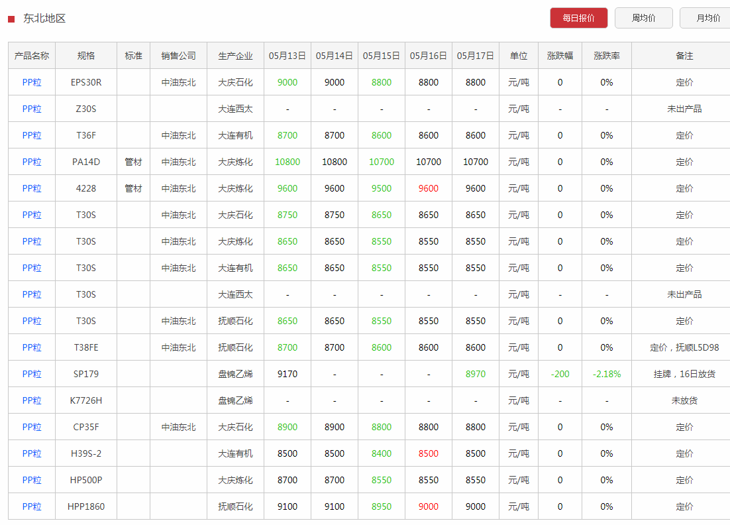Select the PA14D specification cell
This screenshot has height=525, width=730.
click(x=86, y=162)
